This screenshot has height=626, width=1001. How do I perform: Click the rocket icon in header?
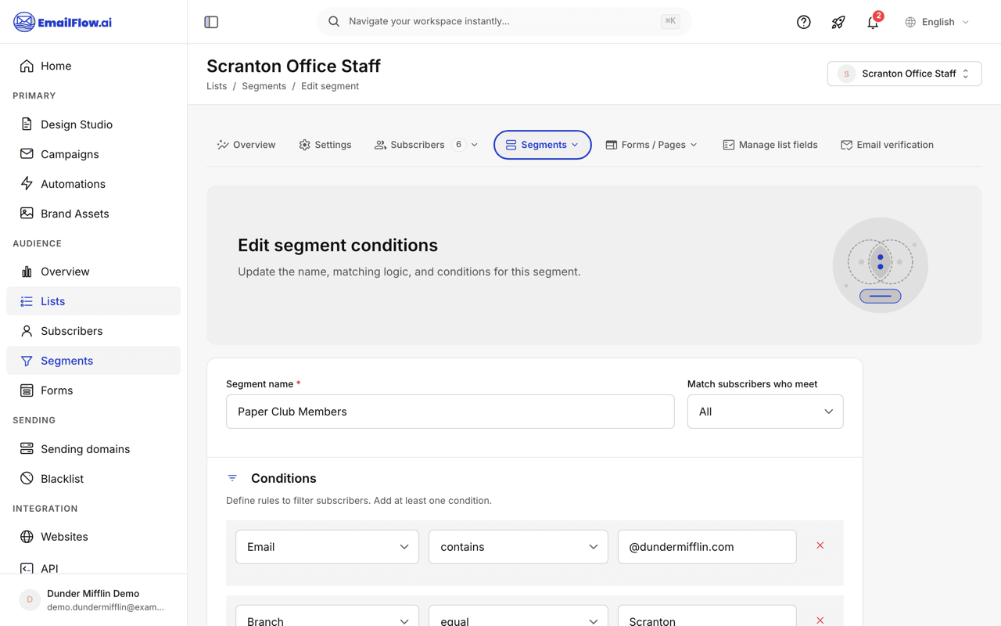[838, 22]
